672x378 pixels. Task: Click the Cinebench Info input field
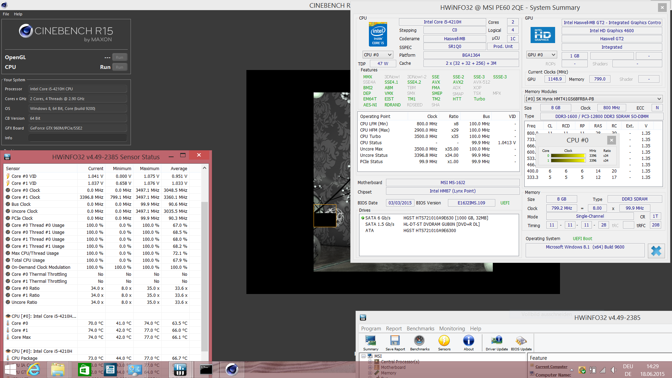tap(78, 138)
